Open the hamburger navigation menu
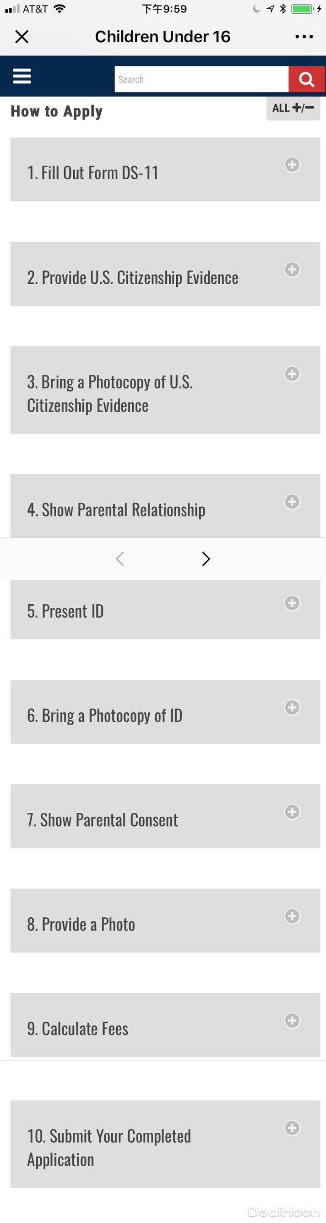Image resolution: width=326 pixels, height=1223 pixels. (22, 76)
